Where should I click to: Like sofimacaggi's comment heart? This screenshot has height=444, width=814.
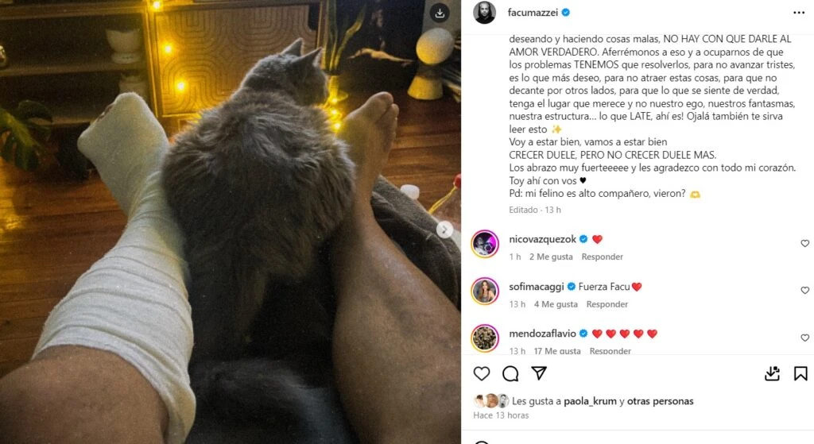click(804, 291)
